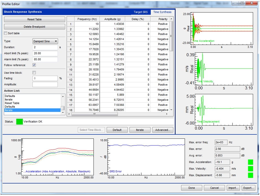Click the green Max. Displacement indicator
The height and width of the screenshot is (196, 260).
point(250,175)
